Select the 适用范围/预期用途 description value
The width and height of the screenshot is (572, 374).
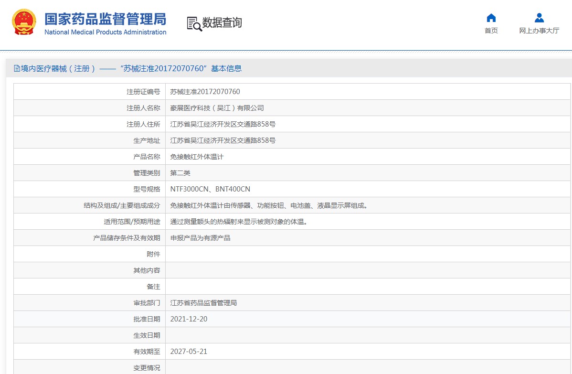[x=240, y=222]
